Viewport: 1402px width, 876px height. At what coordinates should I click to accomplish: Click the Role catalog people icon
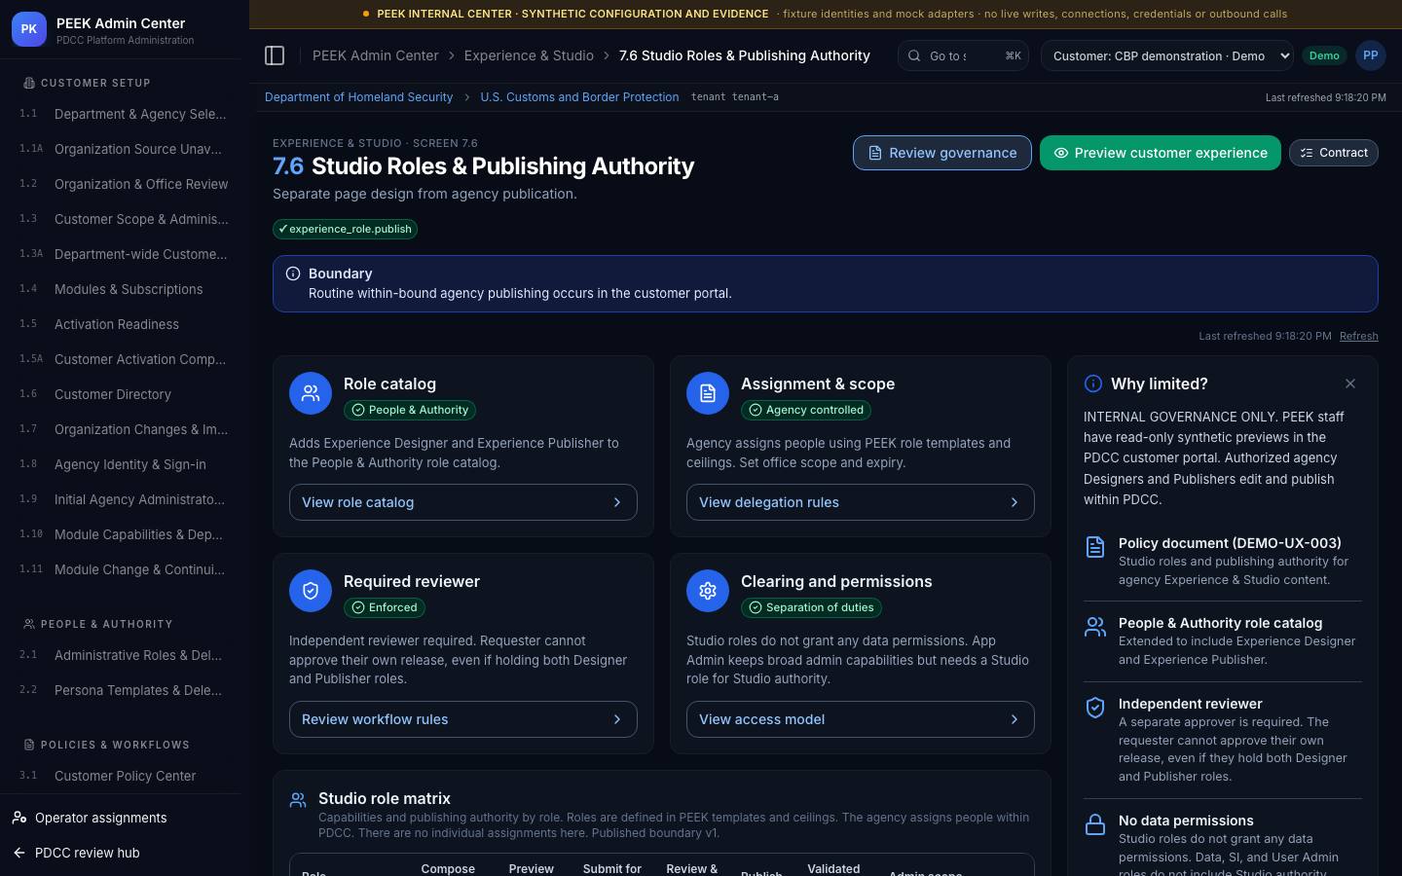coord(311,393)
